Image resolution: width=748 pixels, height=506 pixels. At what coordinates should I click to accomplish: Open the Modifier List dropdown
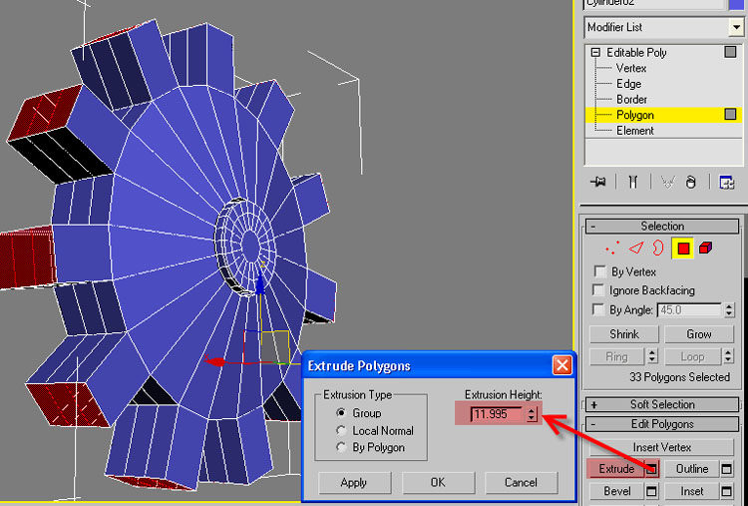(736, 27)
